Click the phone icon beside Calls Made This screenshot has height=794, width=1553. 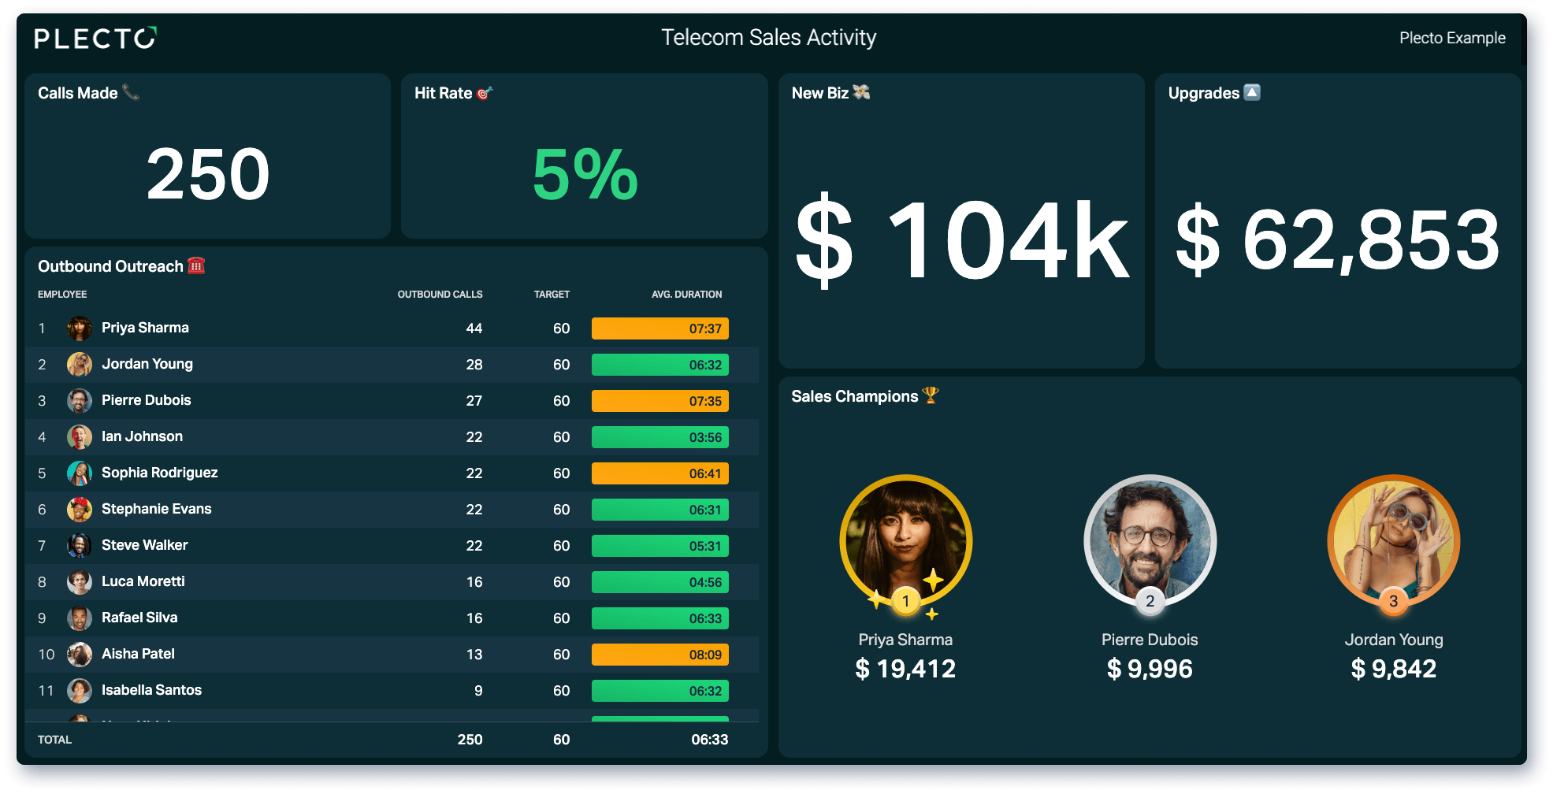tap(131, 92)
